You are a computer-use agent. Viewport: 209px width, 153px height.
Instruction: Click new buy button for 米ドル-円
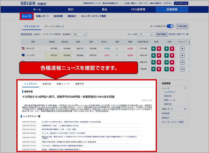click(159, 49)
